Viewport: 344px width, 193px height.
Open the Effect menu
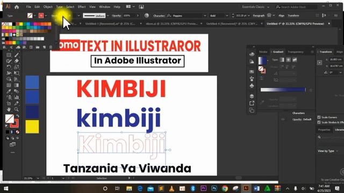(82, 7)
